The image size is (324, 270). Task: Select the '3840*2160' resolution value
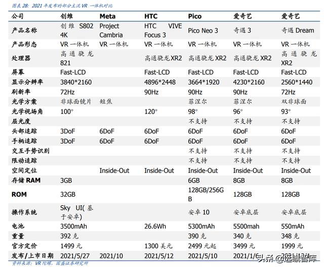(x=76, y=82)
